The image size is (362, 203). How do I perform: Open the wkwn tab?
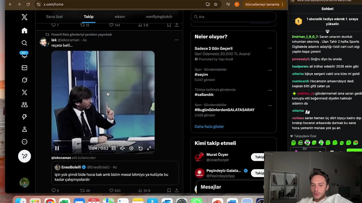(120, 17)
